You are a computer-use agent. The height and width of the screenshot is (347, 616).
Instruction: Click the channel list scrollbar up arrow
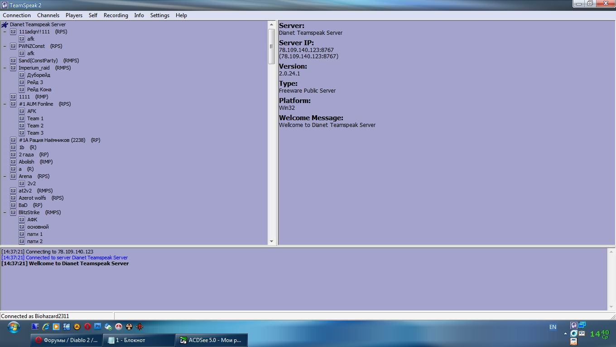272,24
